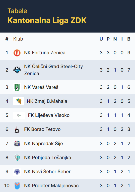135x192 pixels.
Task: Open the NK Proleter Makljenovac team name
Action: (x=51, y=186)
